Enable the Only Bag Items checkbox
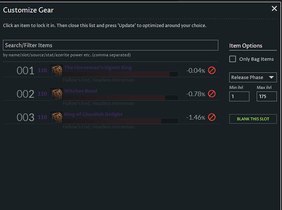 pyautogui.click(x=233, y=59)
